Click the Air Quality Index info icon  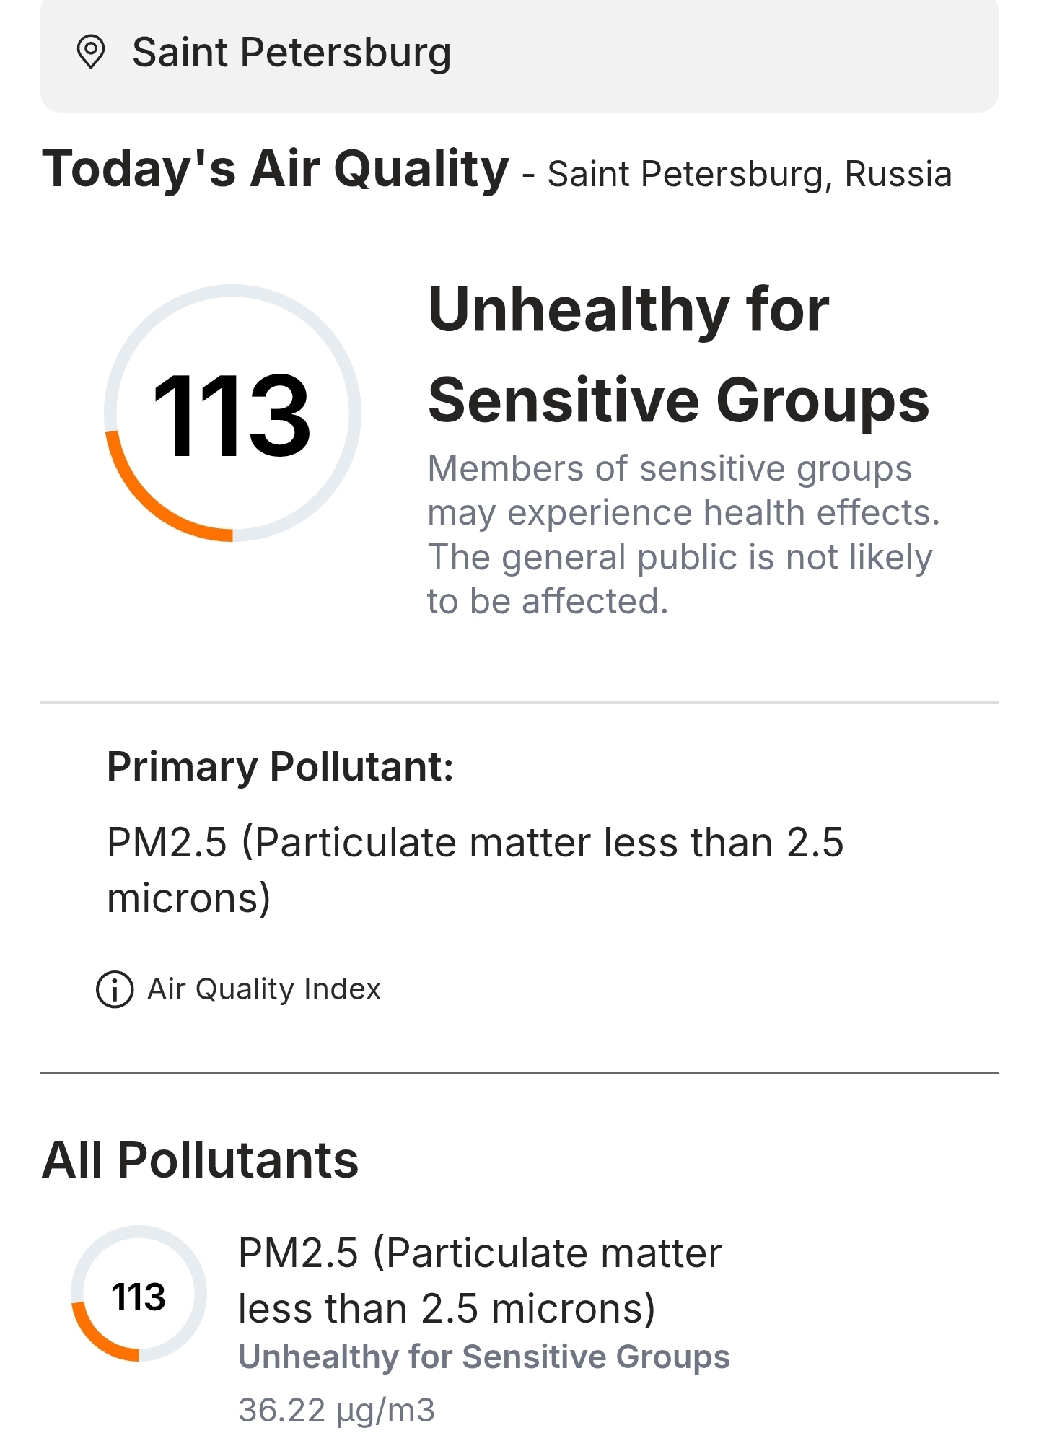[115, 989]
